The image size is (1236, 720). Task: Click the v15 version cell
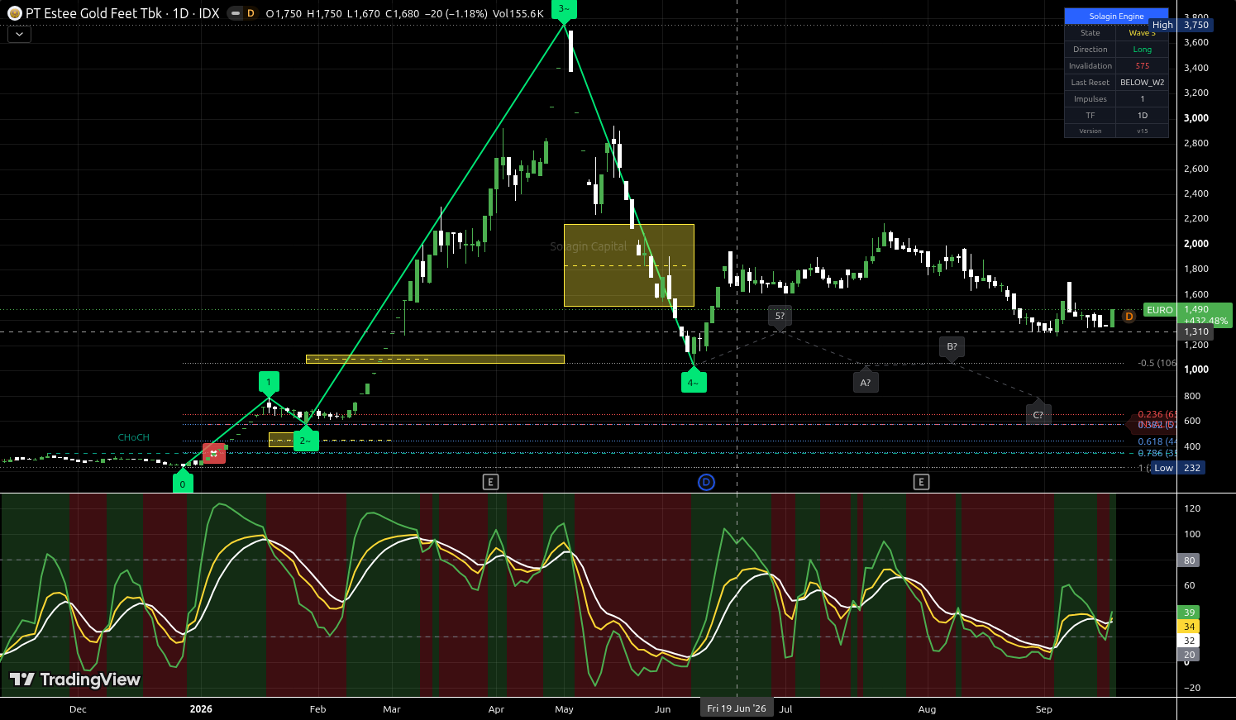(1142, 131)
